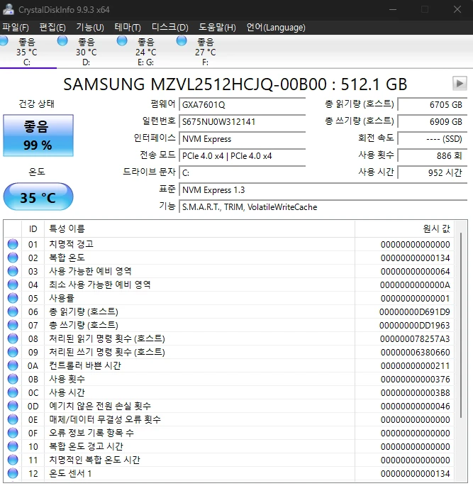Open the 기능(U) menu
The width and height of the screenshot is (473, 486).
coord(90,28)
